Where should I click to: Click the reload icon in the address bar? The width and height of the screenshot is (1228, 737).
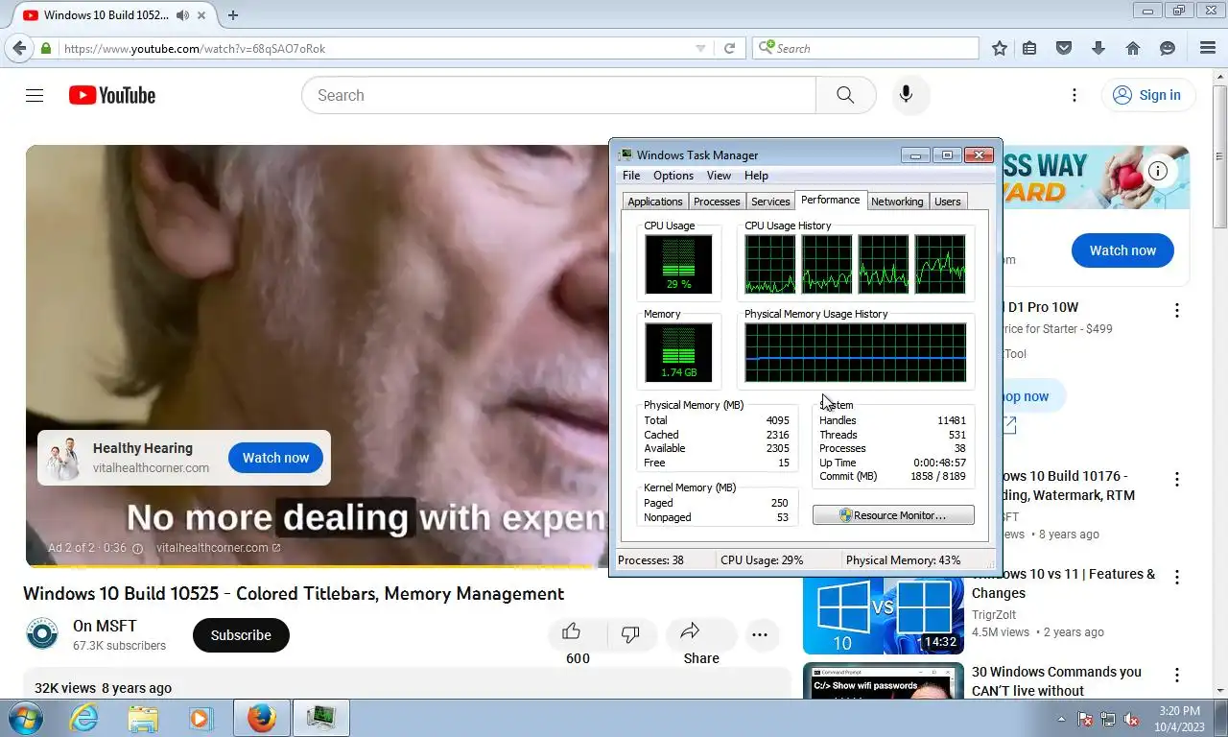[x=729, y=48]
